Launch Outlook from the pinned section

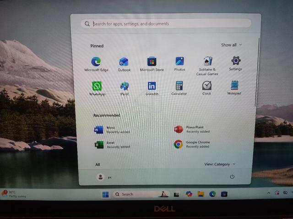pyautogui.click(x=124, y=64)
